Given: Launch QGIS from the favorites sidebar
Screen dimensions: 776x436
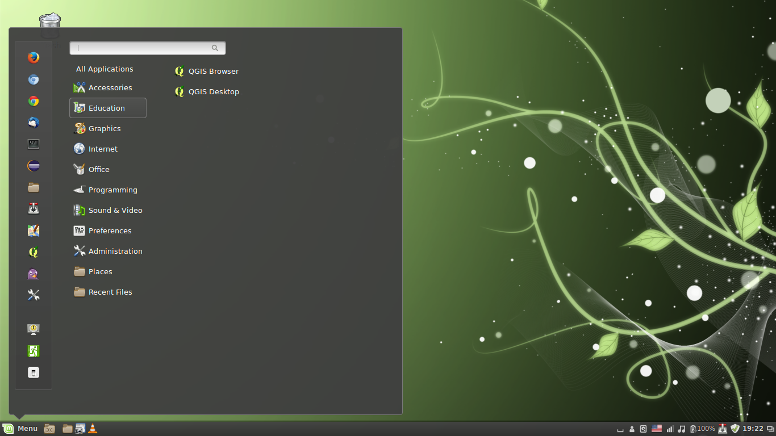Looking at the screenshot, I should click(34, 252).
